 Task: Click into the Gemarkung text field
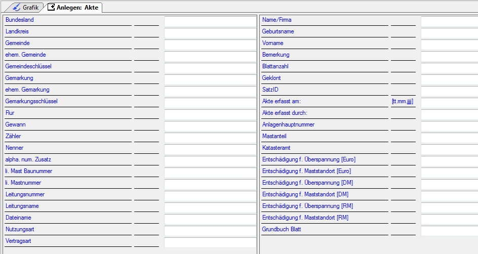tap(210, 79)
